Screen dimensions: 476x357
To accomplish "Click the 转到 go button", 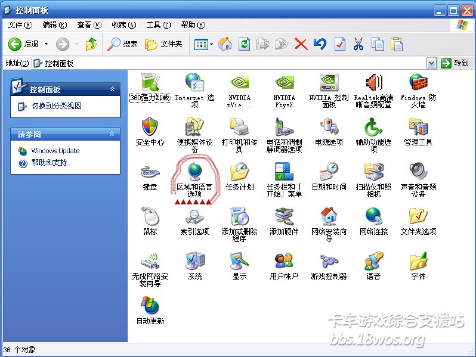I will pos(455,63).
